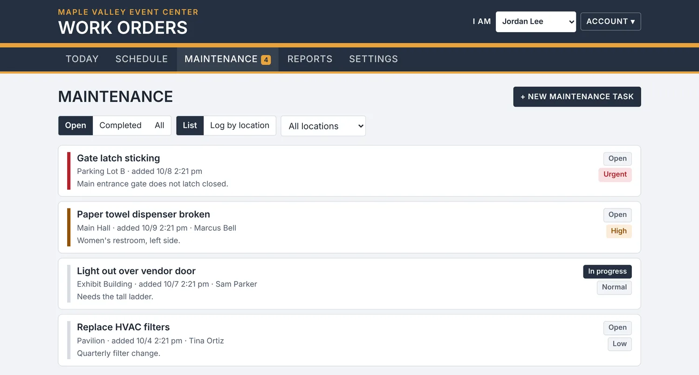Screen dimensions: 699x375
Task: Navigate to the SETTINGS tab
Action: point(373,59)
